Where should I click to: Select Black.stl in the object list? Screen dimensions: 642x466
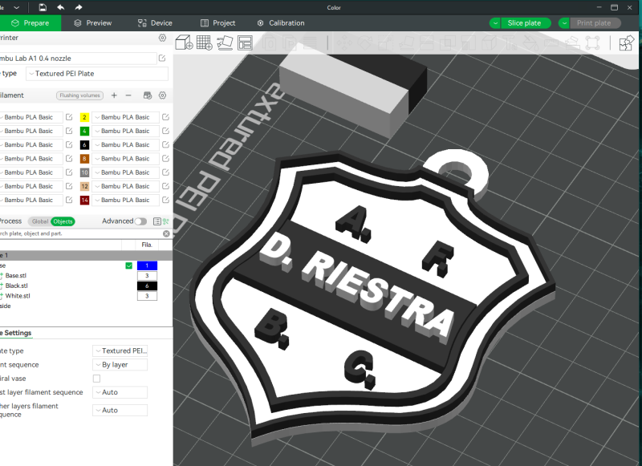(17, 286)
